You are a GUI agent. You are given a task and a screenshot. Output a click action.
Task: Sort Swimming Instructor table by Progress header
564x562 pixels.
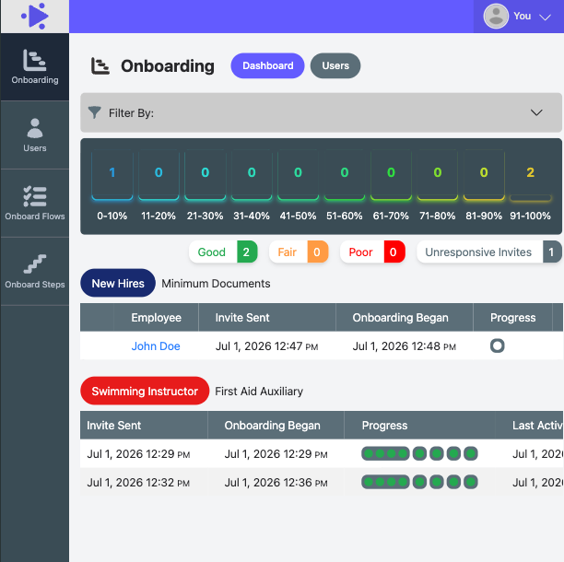(x=419, y=426)
